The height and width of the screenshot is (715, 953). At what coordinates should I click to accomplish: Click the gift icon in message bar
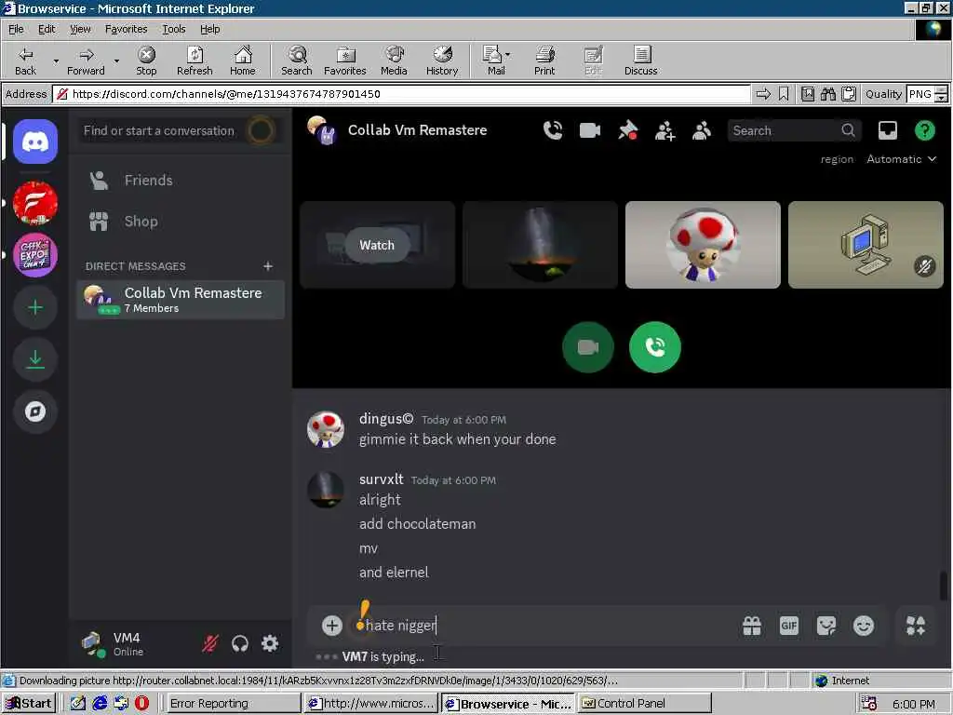click(x=752, y=625)
